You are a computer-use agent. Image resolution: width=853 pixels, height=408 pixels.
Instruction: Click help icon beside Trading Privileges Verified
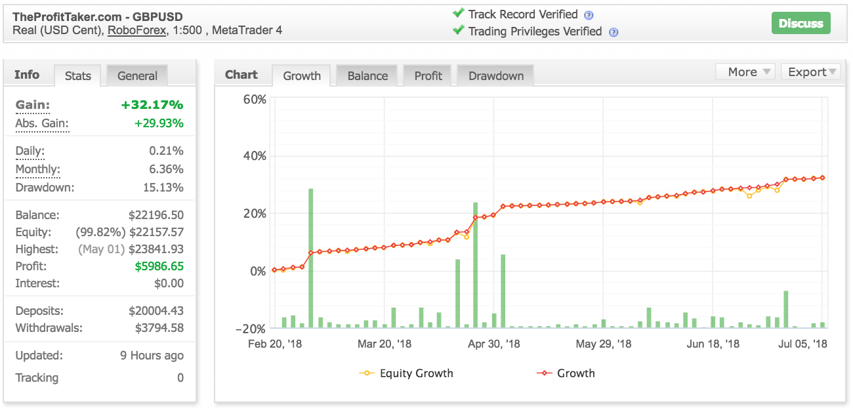tap(614, 32)
